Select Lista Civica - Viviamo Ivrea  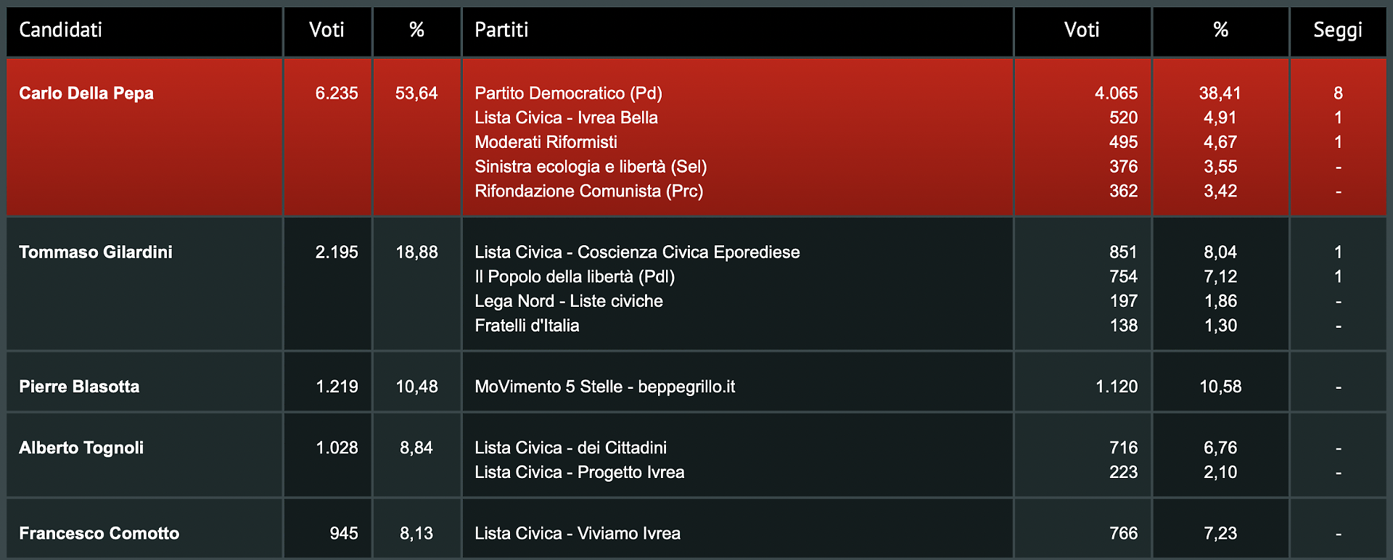(x=578, y=534)
